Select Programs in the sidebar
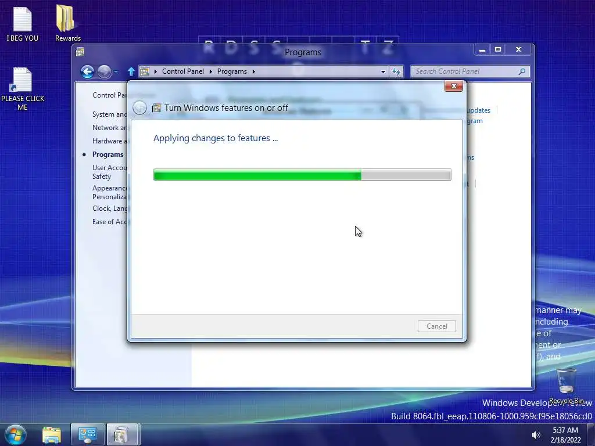595x446 pixels. pos(107,154)
